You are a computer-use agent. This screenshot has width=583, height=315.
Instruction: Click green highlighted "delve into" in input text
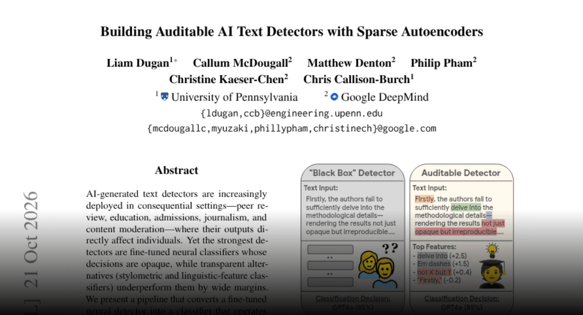pos(466,207)
